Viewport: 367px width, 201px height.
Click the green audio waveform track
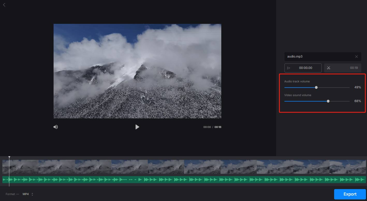184,180
